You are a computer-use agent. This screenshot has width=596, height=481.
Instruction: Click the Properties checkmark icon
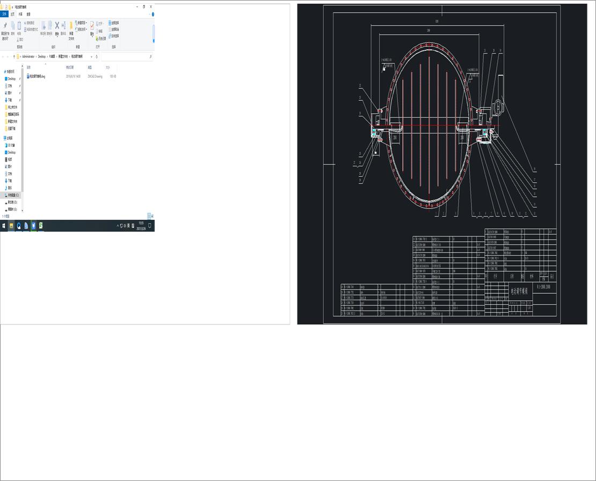[x=92, y=25]
